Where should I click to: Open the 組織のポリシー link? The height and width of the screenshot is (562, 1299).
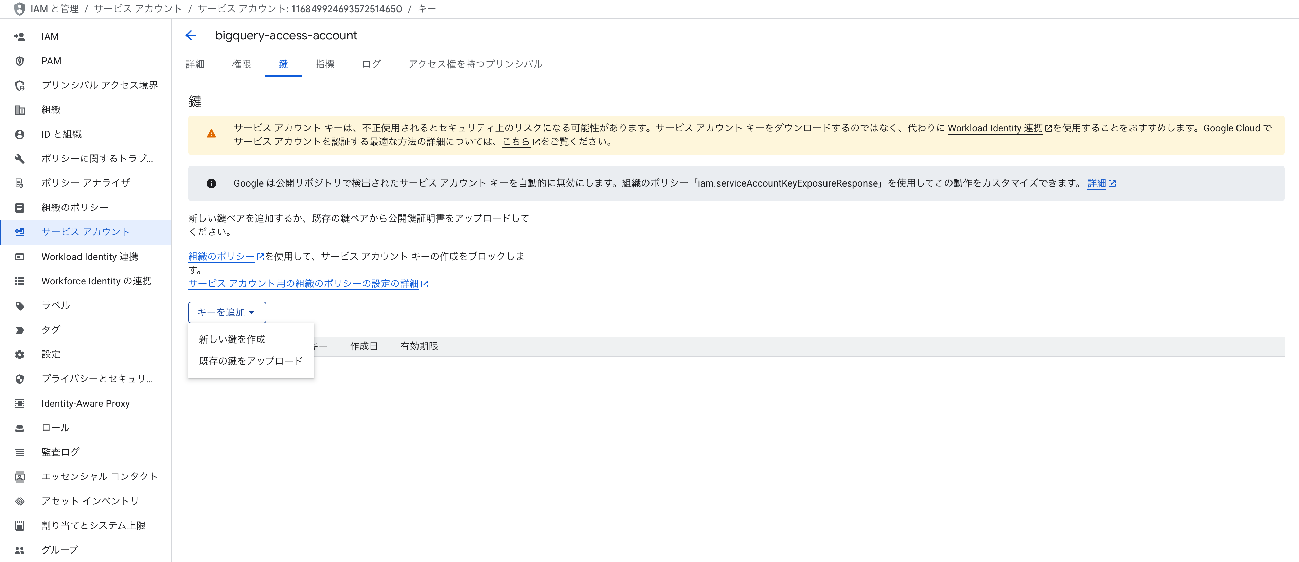pos(221,256)
